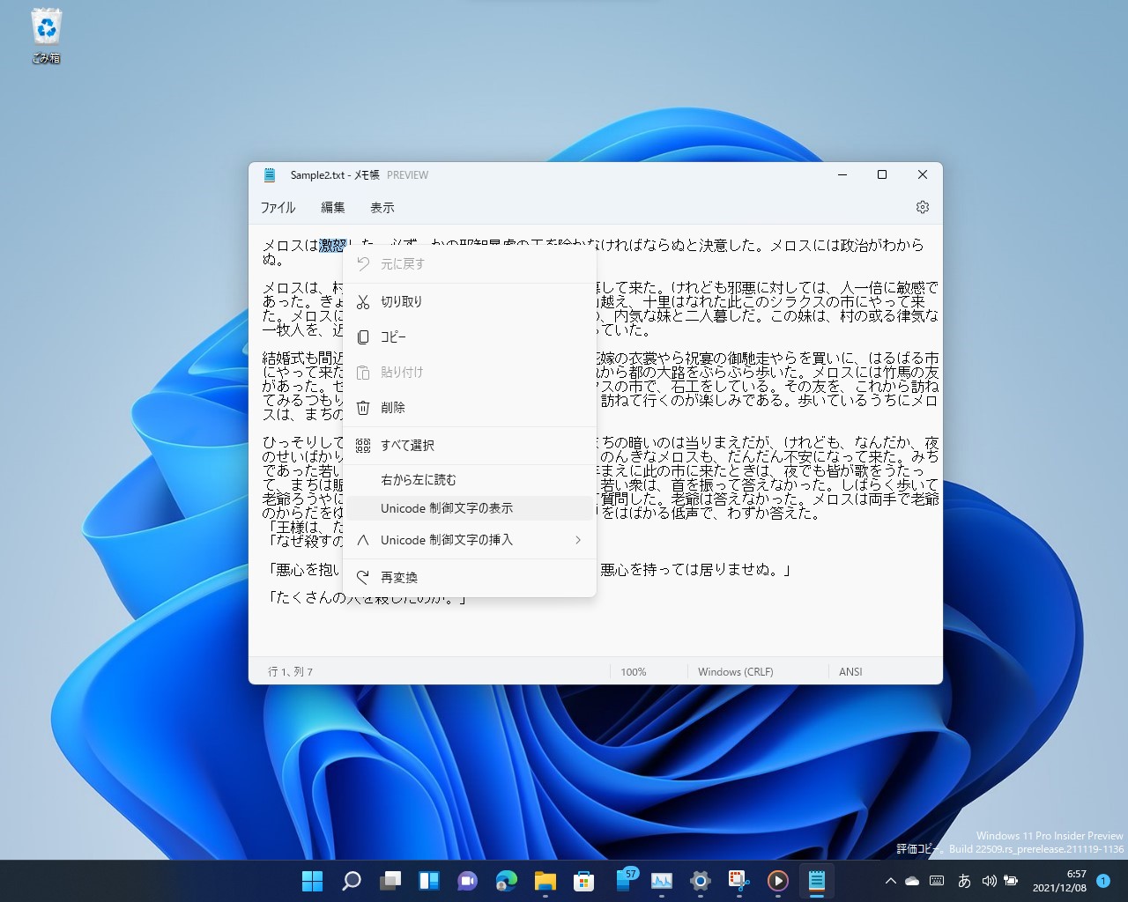Click highlighted word 激怒 in text

tap(333, 245)
